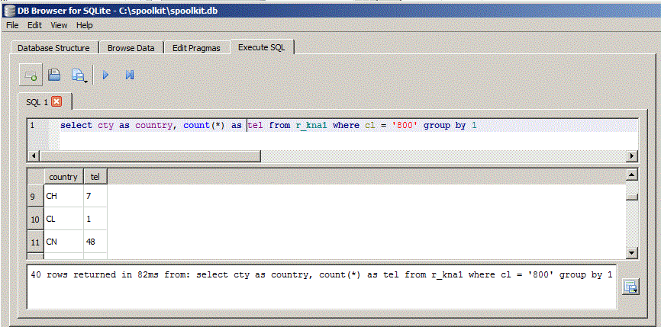This screenshot has height=327, width=661.
Task: Select the CN country cell
Action: 63,242
